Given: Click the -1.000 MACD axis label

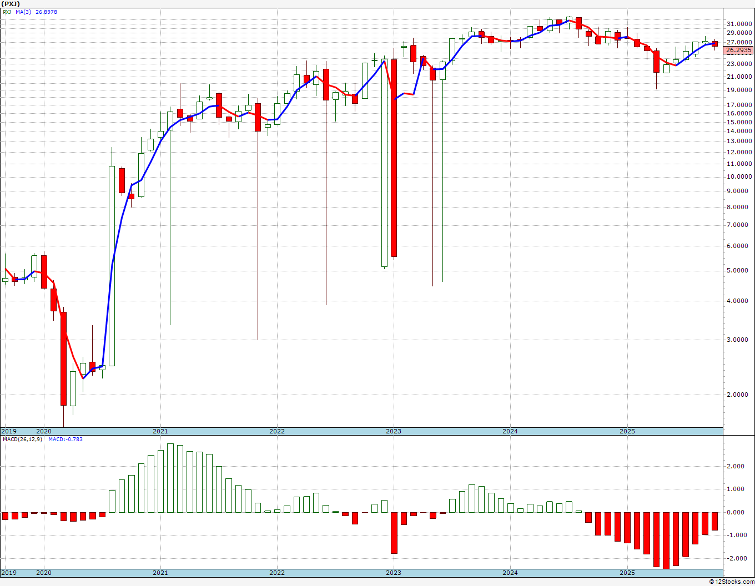Looking at the screenshot, I should [736, 535].
